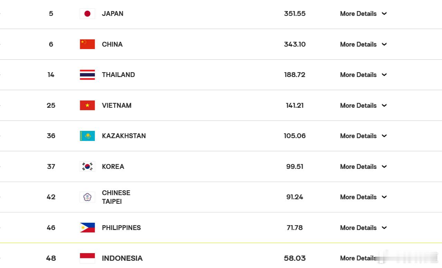Click the Japan flag icon

pos(87,14)
